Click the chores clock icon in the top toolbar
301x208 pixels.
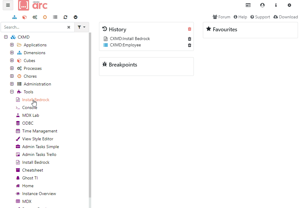45,17
